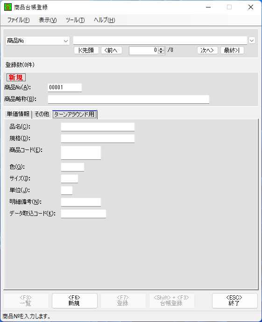Expand the 商品No. search field dropdown
The image size is (262, 322).
coord(66,41)
